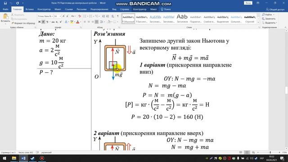Select the Обычный style
288x162 pixels.
point(128,19)
